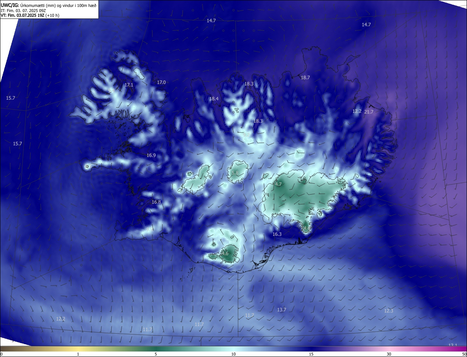
Task: Click the 13.7 value over the sea
Action: pos(282,310)
